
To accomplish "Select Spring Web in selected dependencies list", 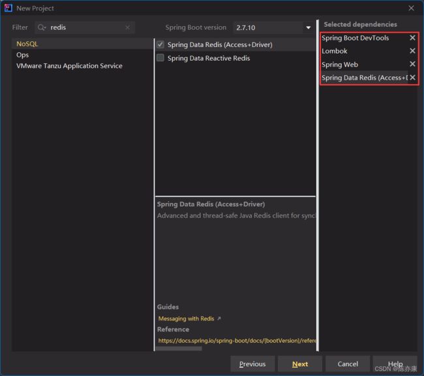I will (x=340, y=65).
